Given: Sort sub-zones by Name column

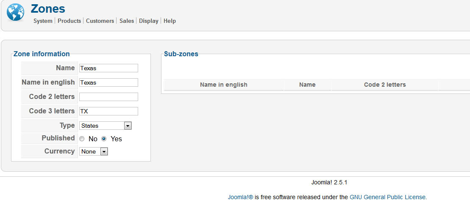Looking at the screenshot, I should (x=307, y=85).
